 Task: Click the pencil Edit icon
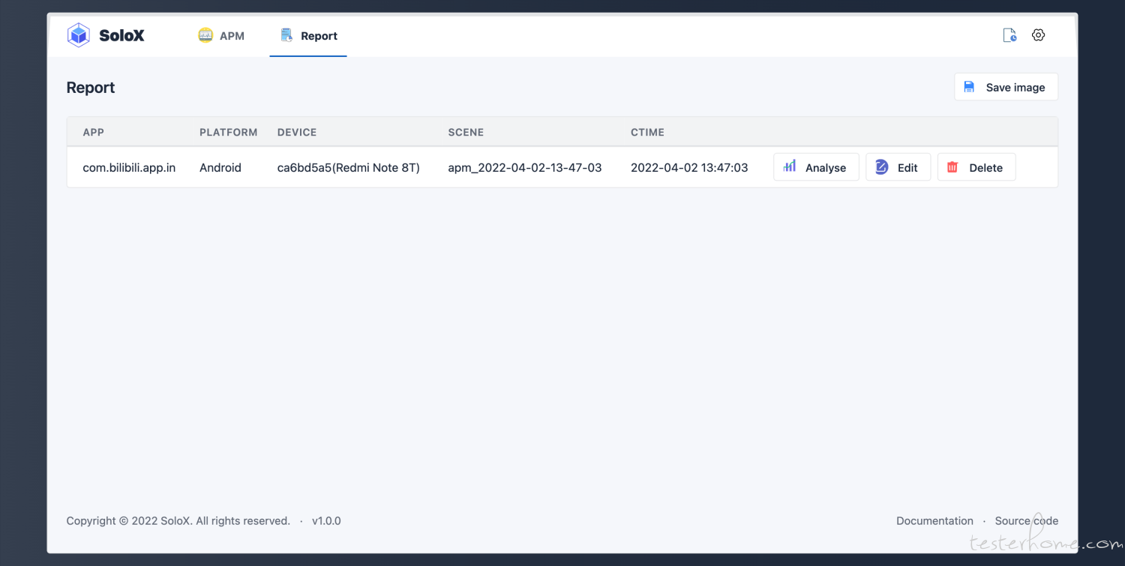(882, 167)
